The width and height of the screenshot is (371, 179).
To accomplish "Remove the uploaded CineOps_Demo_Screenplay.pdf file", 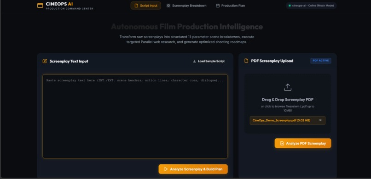I will (x=320, y=120).
